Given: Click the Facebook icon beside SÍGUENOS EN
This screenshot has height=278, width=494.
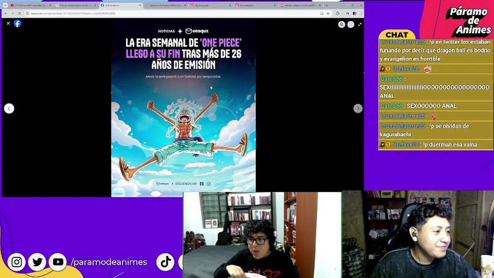Looking at the screenshot, I should click(201, 184).
